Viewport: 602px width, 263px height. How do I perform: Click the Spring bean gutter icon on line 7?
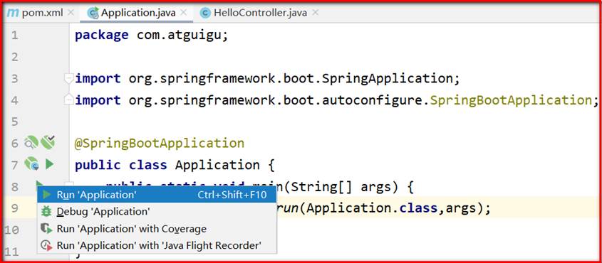pos(32,164)
